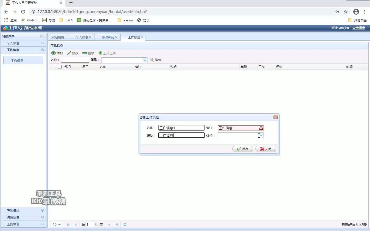The height and width of the screenshot is (231, 370).
Task: Click the 搜索 magnifier search icon
Action: [152, 60]
